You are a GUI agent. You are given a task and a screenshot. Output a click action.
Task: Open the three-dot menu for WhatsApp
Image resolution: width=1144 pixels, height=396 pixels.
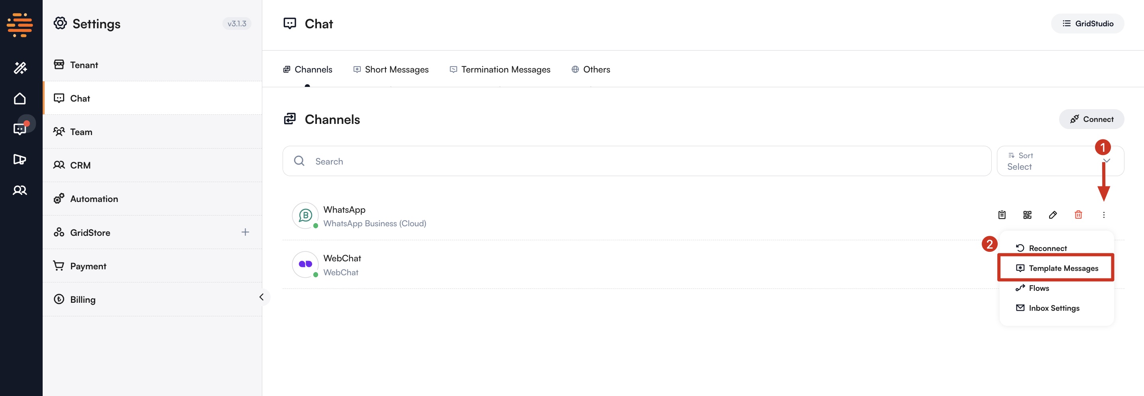tap(1104, 215)
